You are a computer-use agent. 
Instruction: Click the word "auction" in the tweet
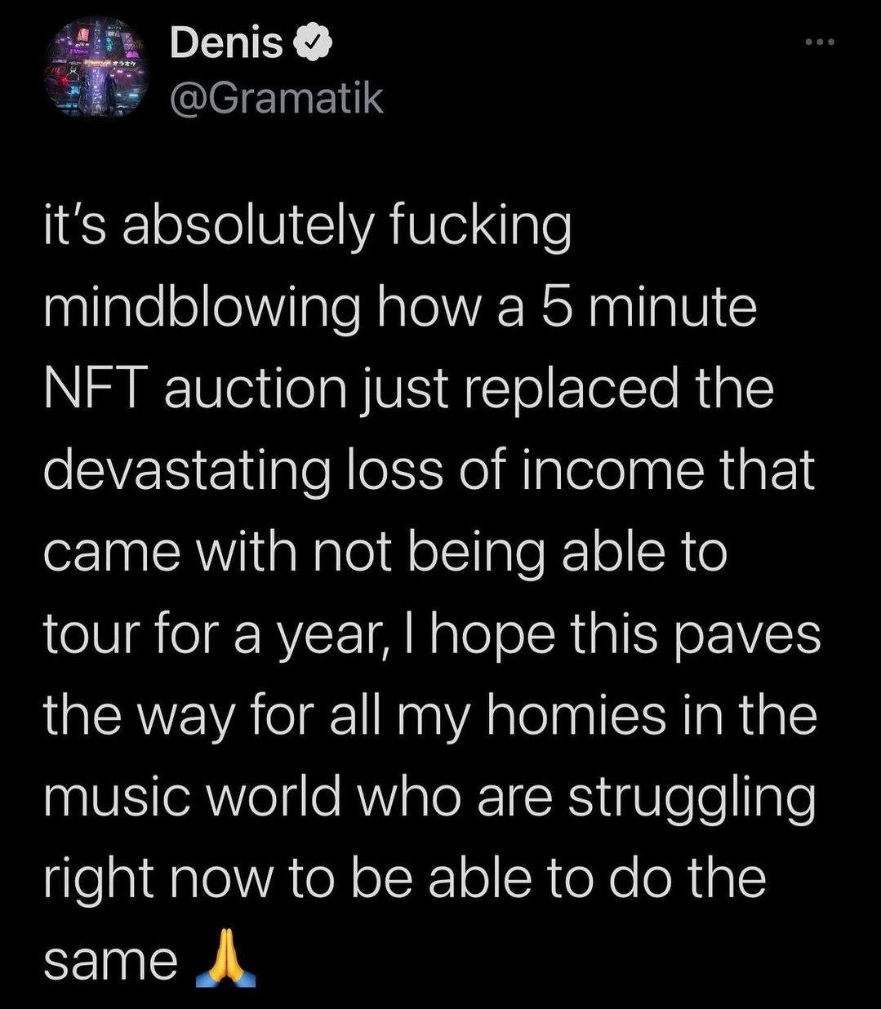click(x=256, y=389)
